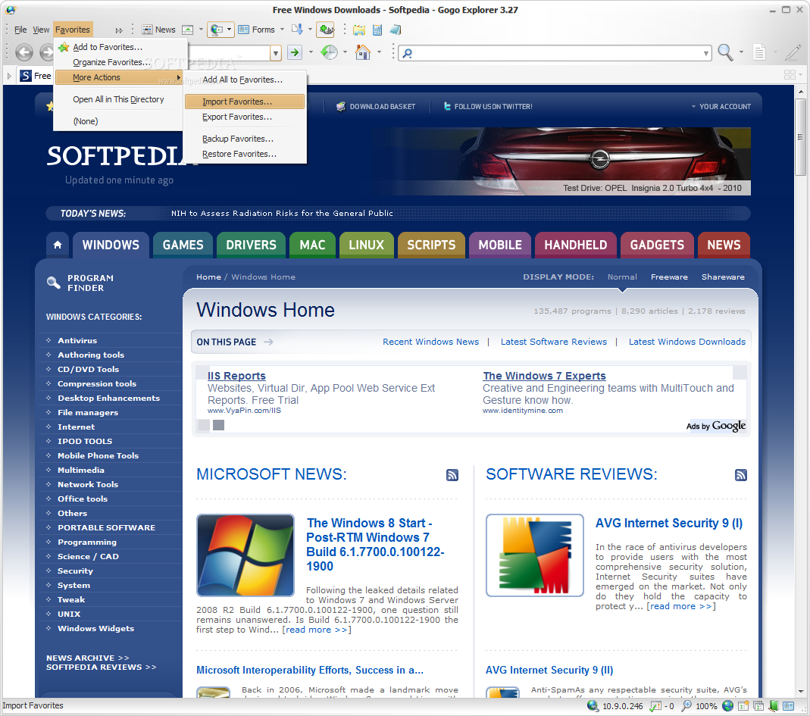Click the cascaded windows icon in status bar
This screenshot has height=716, width=810.
[758, 705]
